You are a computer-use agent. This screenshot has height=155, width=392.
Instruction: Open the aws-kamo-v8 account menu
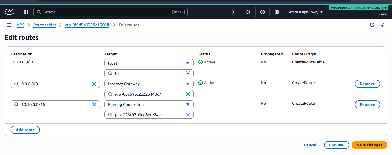(x=358, y=8)
